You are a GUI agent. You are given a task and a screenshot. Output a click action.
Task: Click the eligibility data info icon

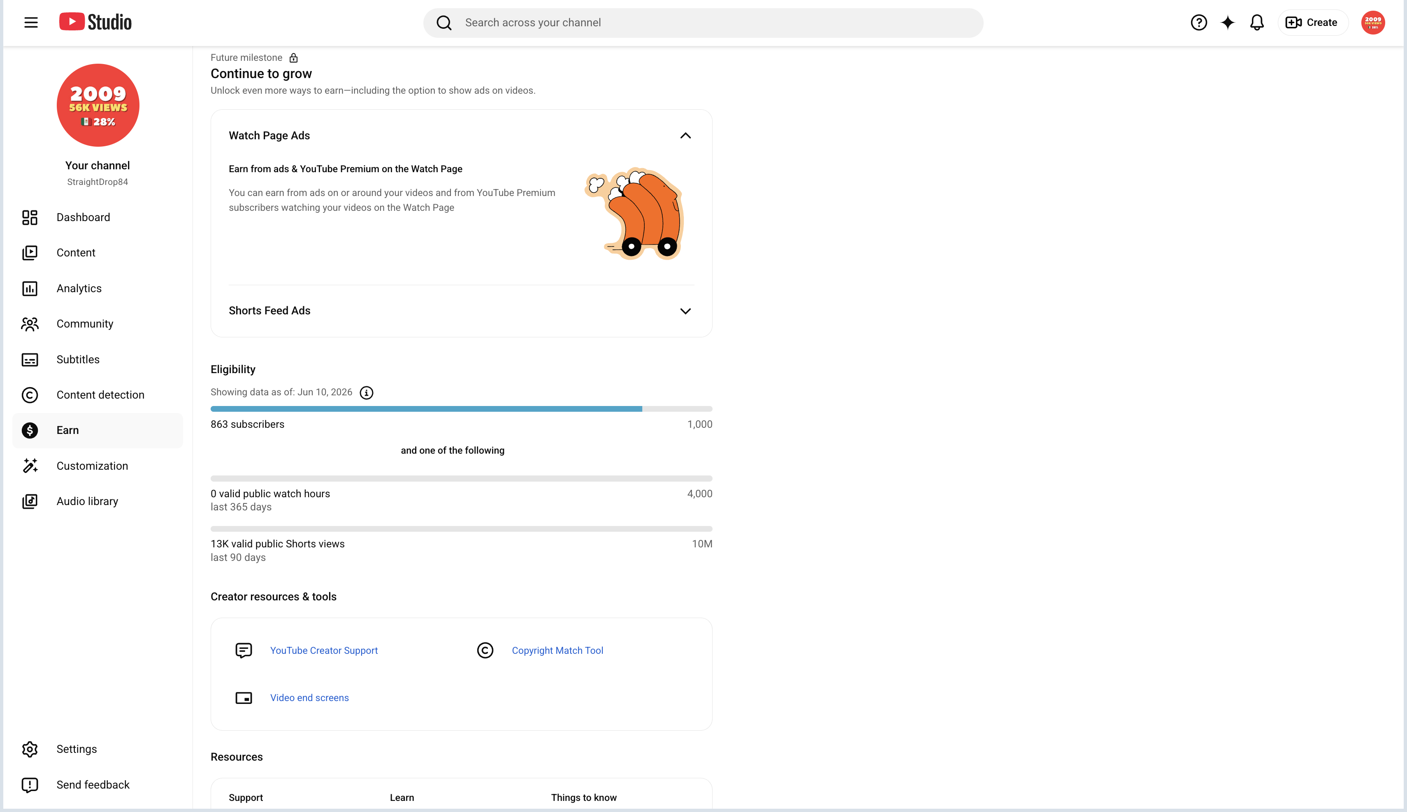[366, 392]
